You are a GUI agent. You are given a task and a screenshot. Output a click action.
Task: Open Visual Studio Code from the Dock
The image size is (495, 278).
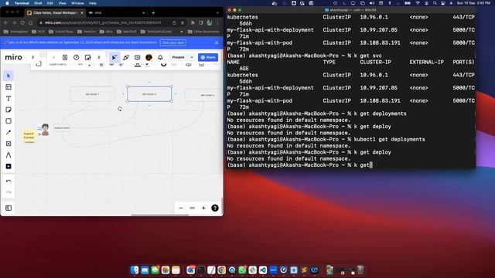click(x=263, y=270)
